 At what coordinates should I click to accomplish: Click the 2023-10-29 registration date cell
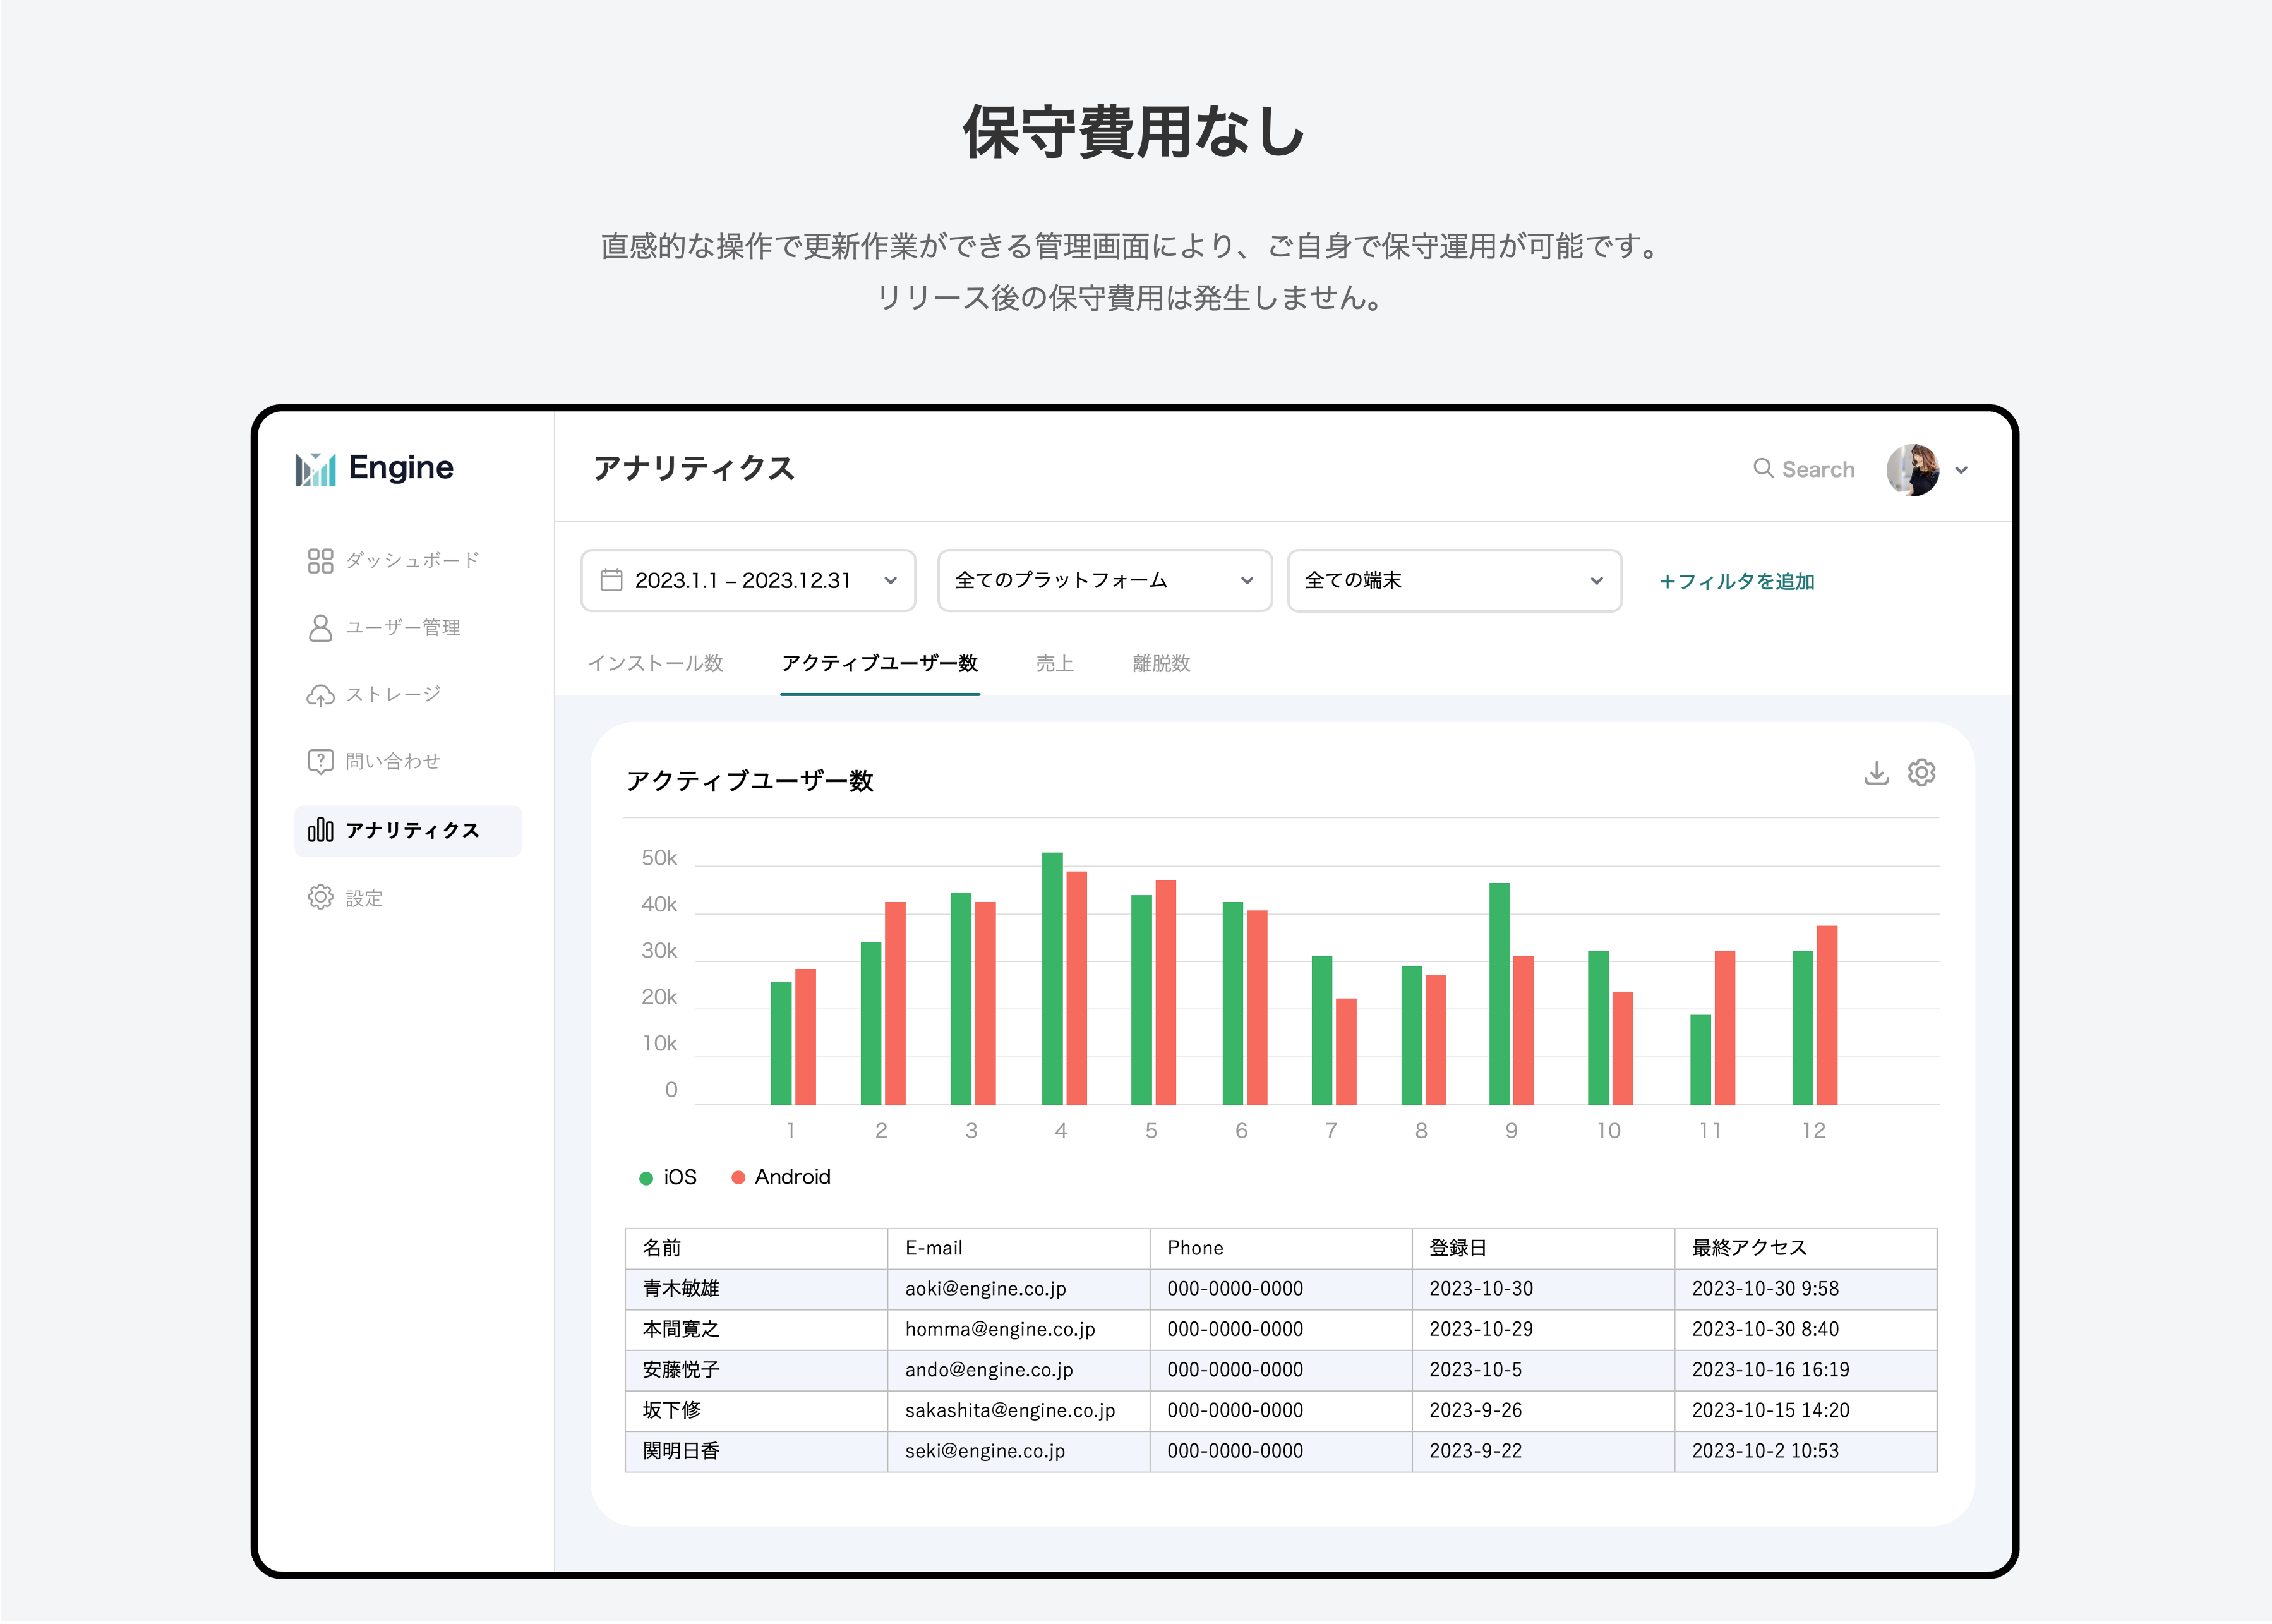click(1543, 1330)
